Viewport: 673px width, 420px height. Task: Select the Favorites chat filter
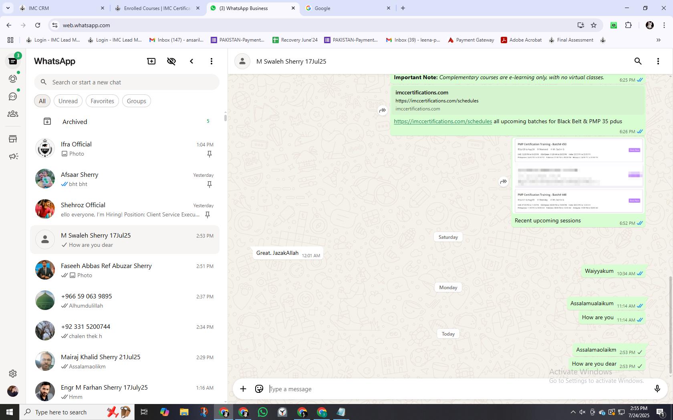point(102,101)
